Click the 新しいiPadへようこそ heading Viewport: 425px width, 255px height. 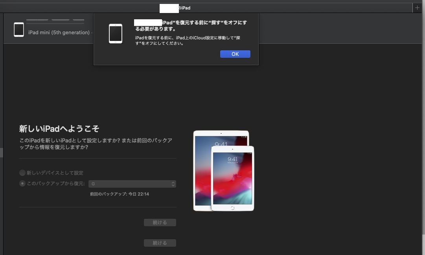[59, 129]
